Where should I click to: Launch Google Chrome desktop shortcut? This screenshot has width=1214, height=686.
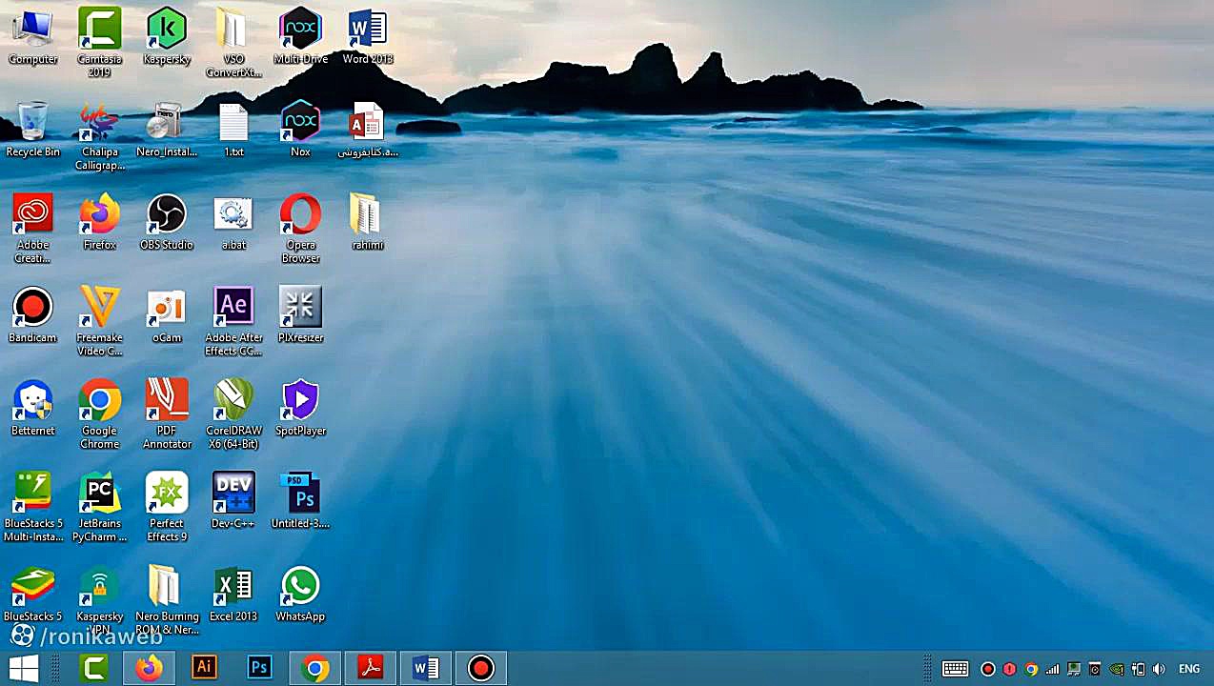99,414
